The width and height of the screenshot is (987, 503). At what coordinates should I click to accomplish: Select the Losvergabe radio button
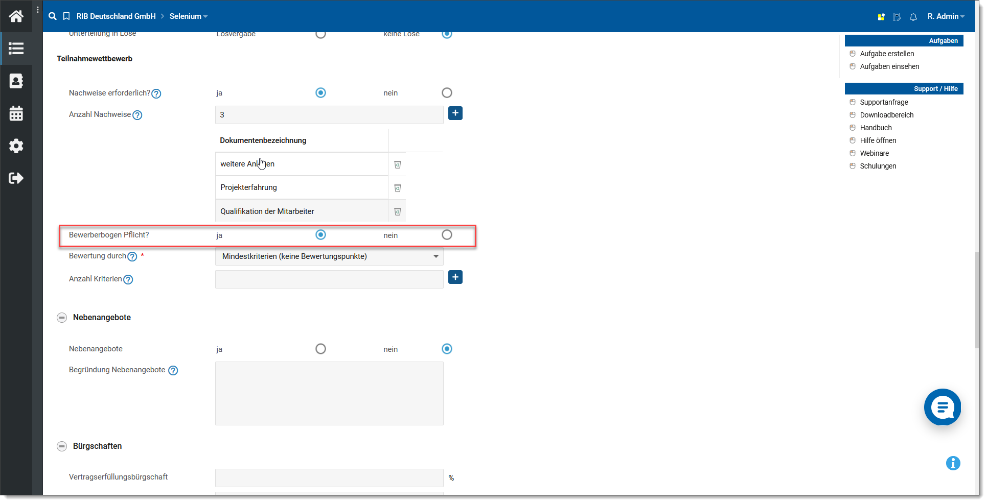point(320,34)
